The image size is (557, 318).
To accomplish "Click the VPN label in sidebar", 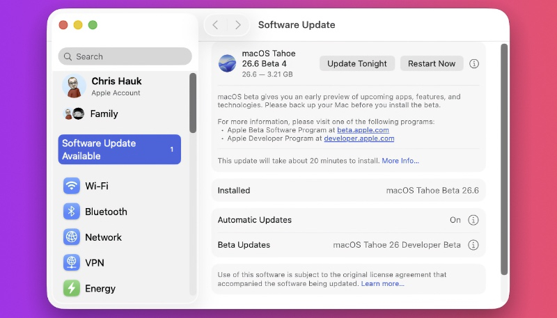I will click(x=95, y=262).
